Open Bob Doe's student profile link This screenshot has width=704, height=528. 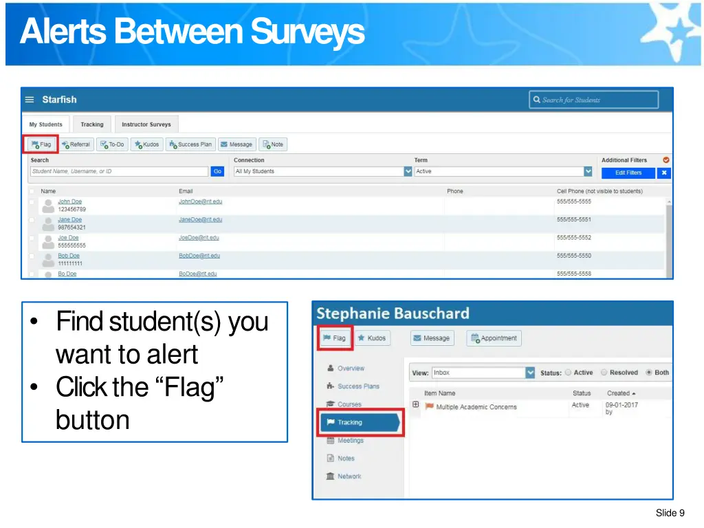point(69,256)
